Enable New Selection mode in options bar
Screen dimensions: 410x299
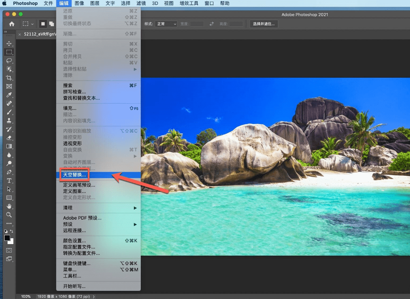(43, 24)
